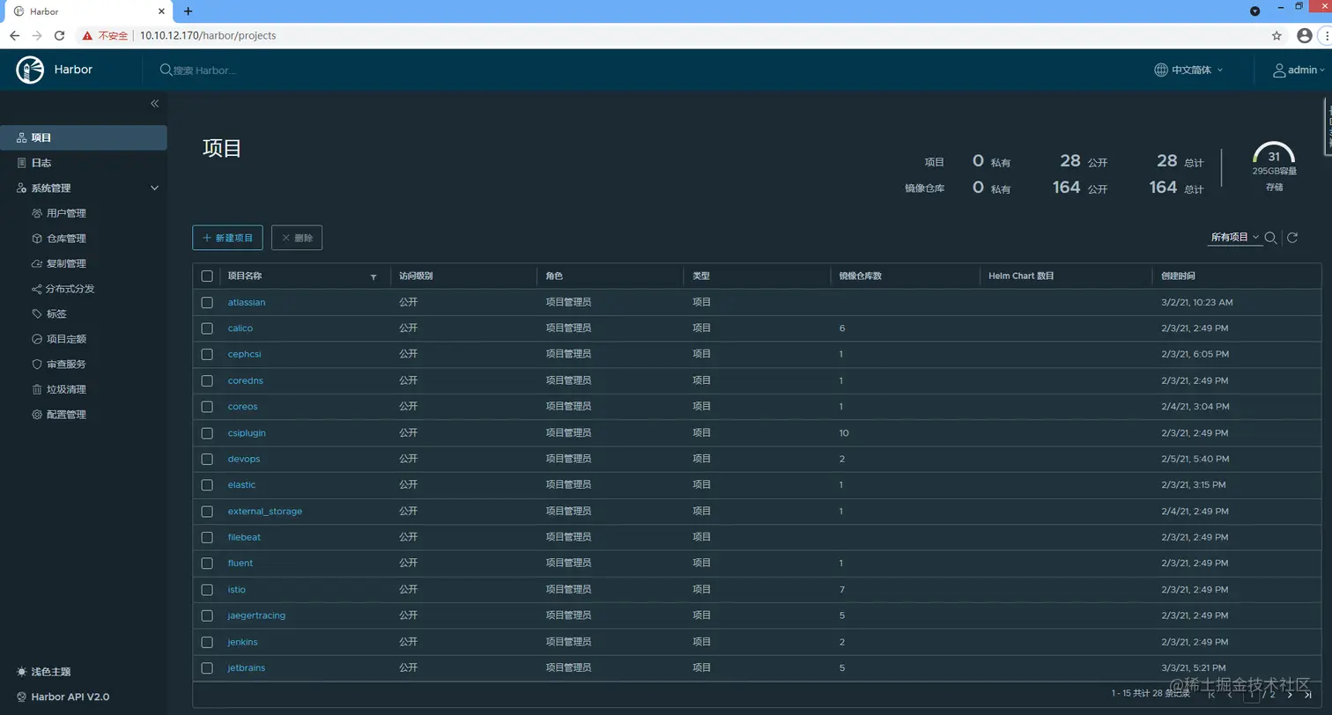Open the 所有项目 filter dropdown
The height and width of the screenshot is (715, 1332).
coord(1235,238)
